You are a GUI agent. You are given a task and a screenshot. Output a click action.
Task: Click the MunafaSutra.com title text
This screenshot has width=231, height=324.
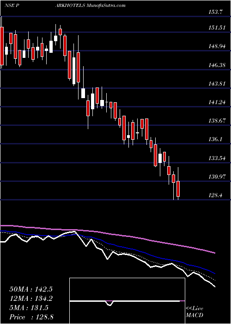106,6
